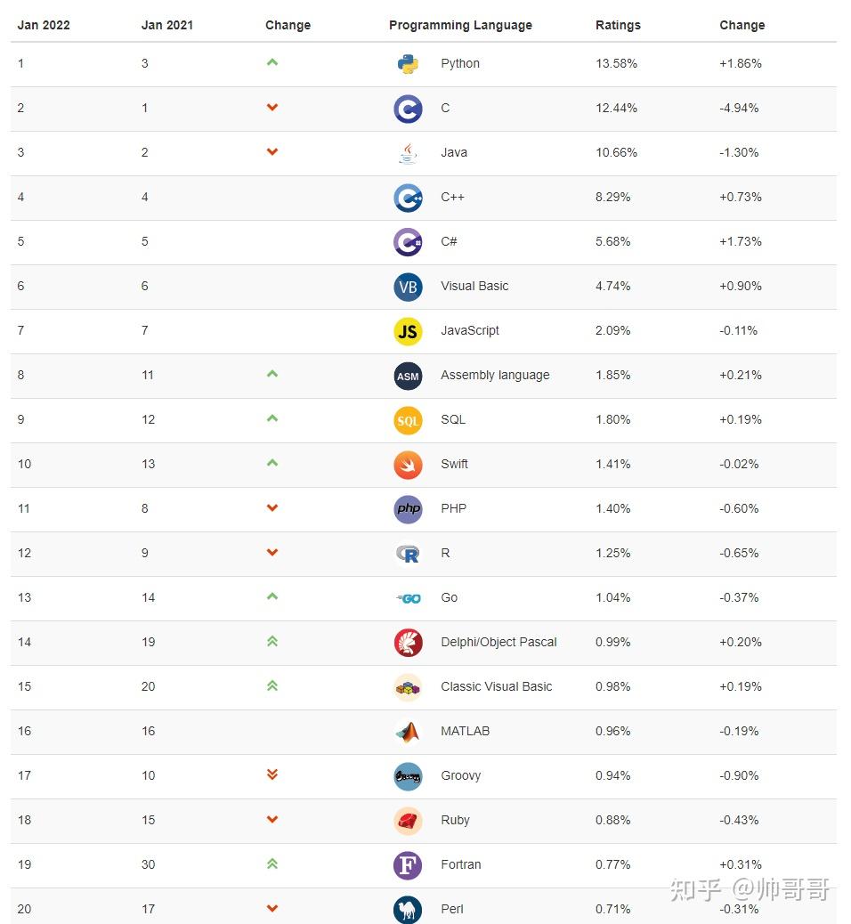Click the Java coffee cup icon
851x924 pixels.
pyautogui.click(x=408, y=153)
